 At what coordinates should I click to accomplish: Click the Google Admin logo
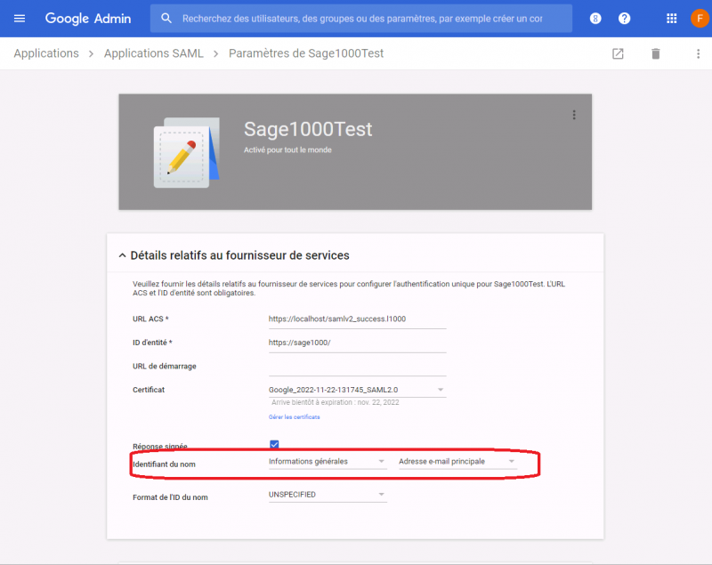(x=88, y=19)
